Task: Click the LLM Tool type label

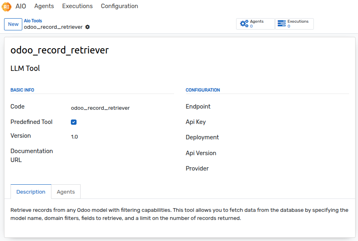Action: pyautogui.click(x=25, y=68)
